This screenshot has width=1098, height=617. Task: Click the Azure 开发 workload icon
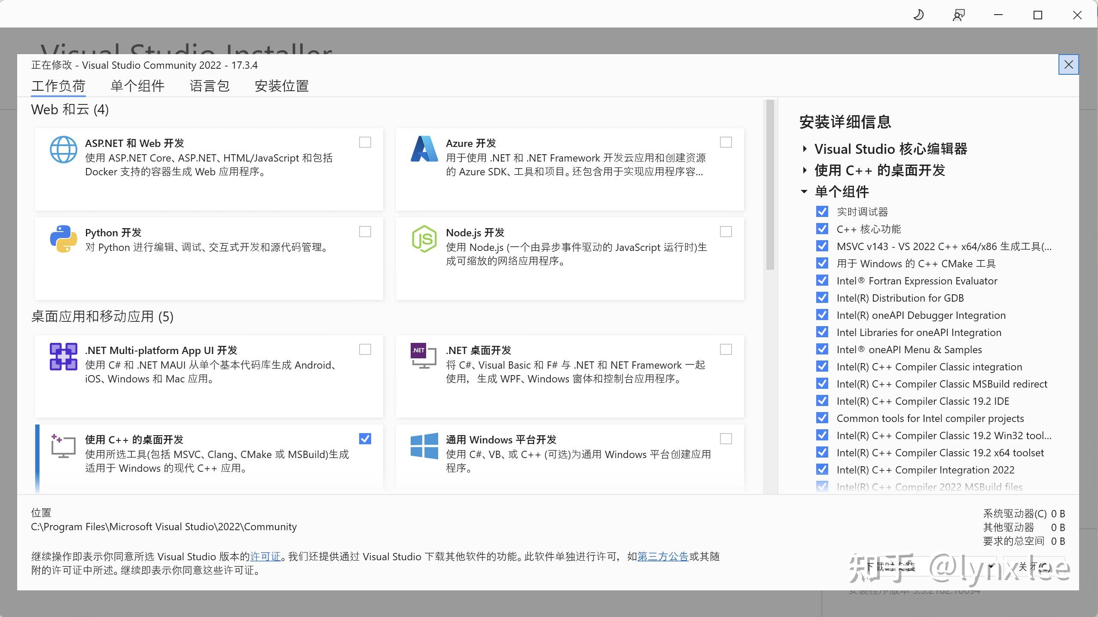424,149
